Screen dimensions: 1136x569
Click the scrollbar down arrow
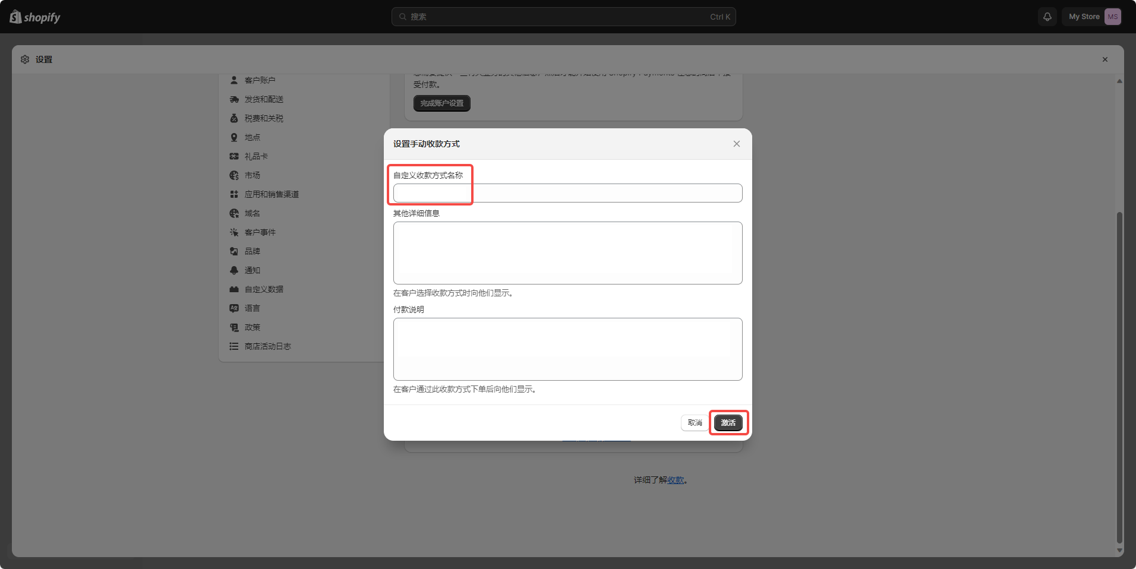click(x=1119, y=551)
